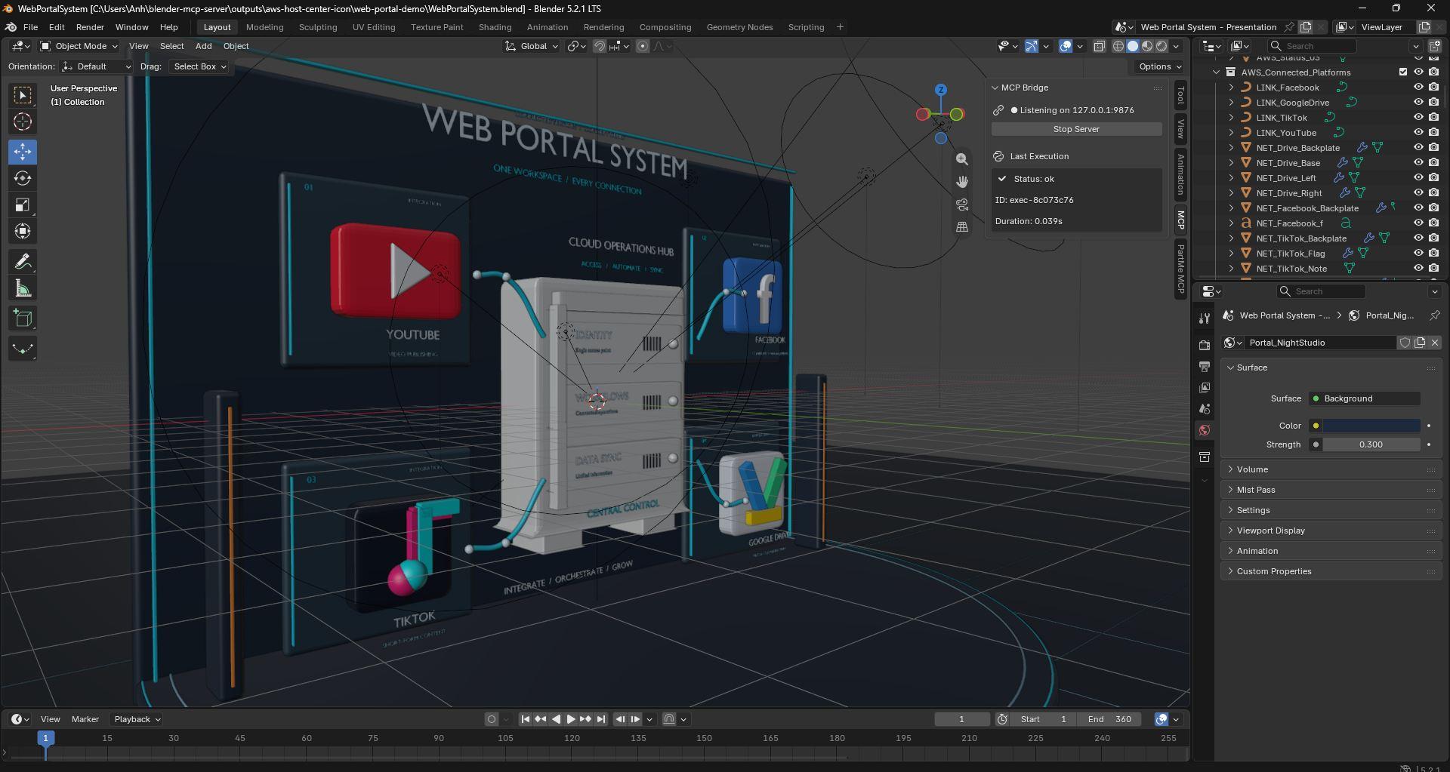Switch to Geometry Nodes workspace tab
The image size is (1450, 772).
(739, 27)
